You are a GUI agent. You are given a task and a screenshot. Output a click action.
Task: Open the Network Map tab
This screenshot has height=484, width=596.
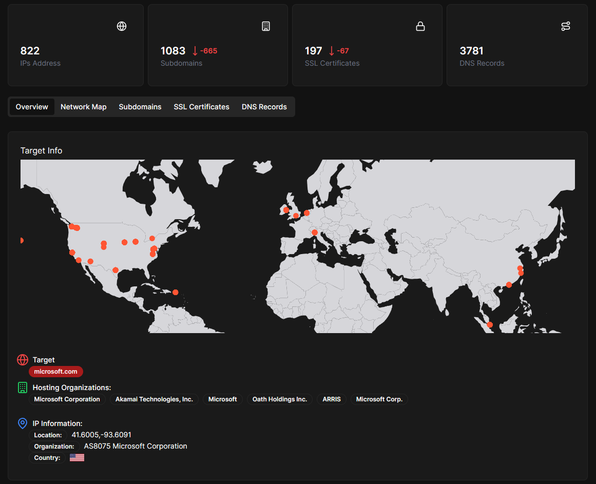click(84, 107)
